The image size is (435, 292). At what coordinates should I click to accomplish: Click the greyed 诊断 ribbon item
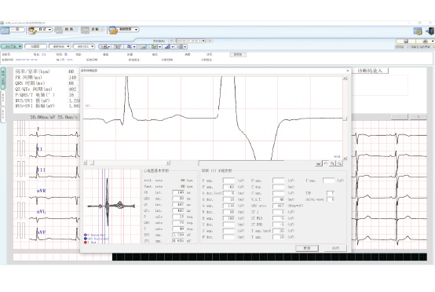[93, 30]
